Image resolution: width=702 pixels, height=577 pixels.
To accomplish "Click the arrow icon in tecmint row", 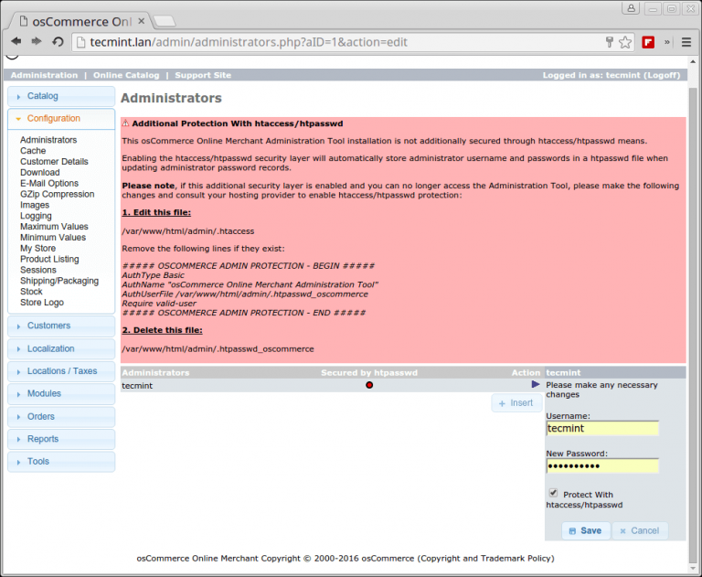I will pos(536,385).
